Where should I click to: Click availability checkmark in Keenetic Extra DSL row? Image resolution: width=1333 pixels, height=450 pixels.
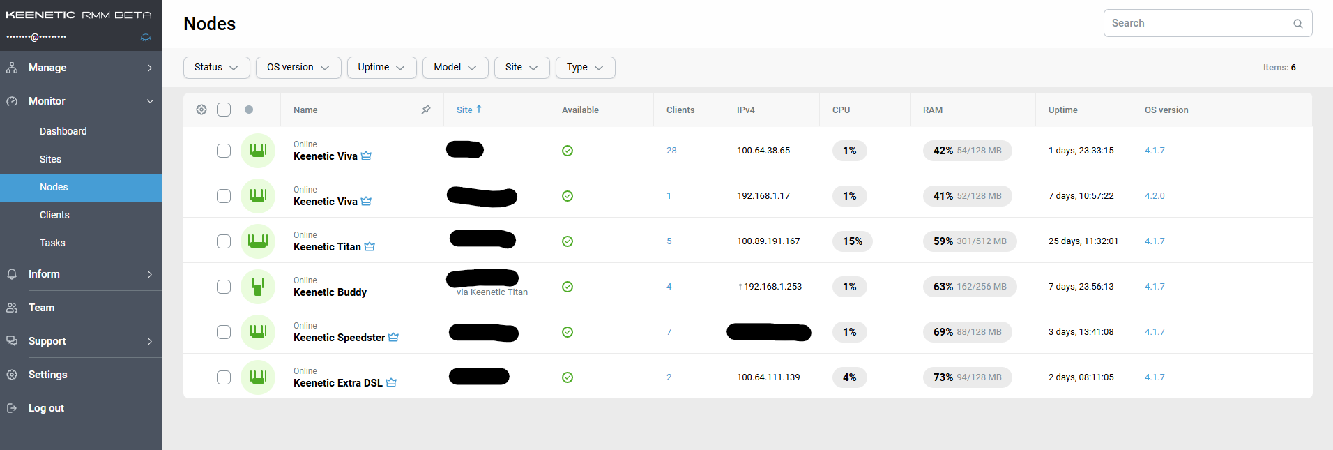pos(568,377)
